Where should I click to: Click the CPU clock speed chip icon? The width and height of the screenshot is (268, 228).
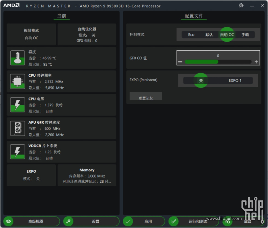click(x=18, y=81)
